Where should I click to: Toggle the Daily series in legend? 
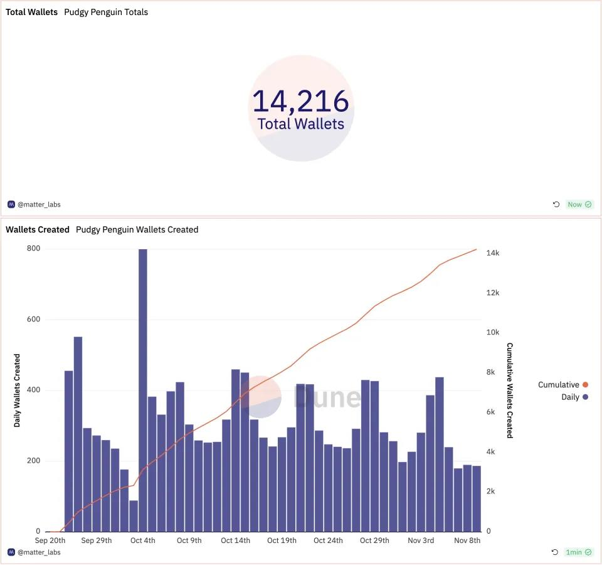[574, 397]
